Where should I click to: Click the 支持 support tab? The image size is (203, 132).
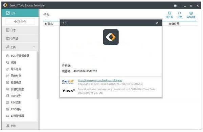pos(20,126)
